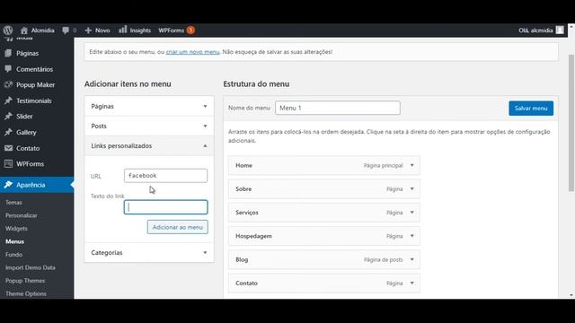Image resolution: width=575 pixels, height=323 pixels.
Task: Click the Texto do link field
Action: point(165,207)
